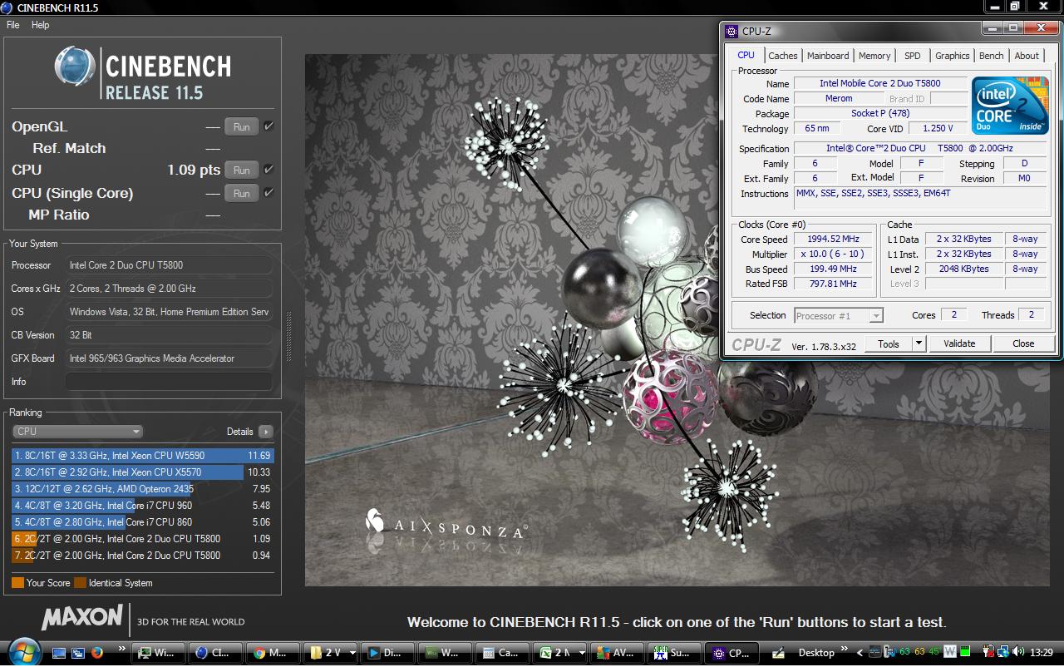
Task: Switch to SPD tab in CPU-Z
Action: pos(913,56)
